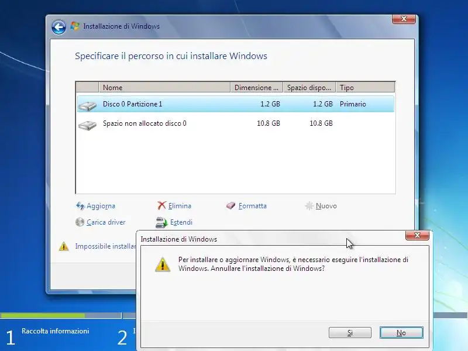Confirm cancellation with the Sì button

click(x=350, y=332)
